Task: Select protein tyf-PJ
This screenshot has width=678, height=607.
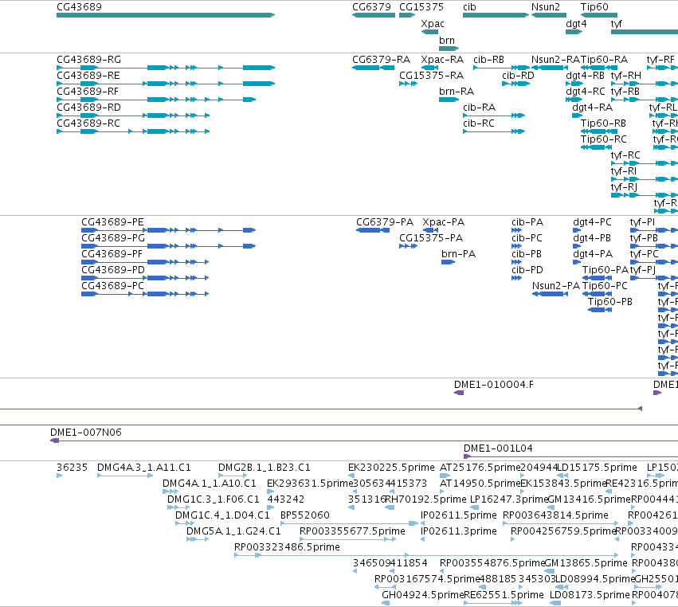Action: point(654,278)
